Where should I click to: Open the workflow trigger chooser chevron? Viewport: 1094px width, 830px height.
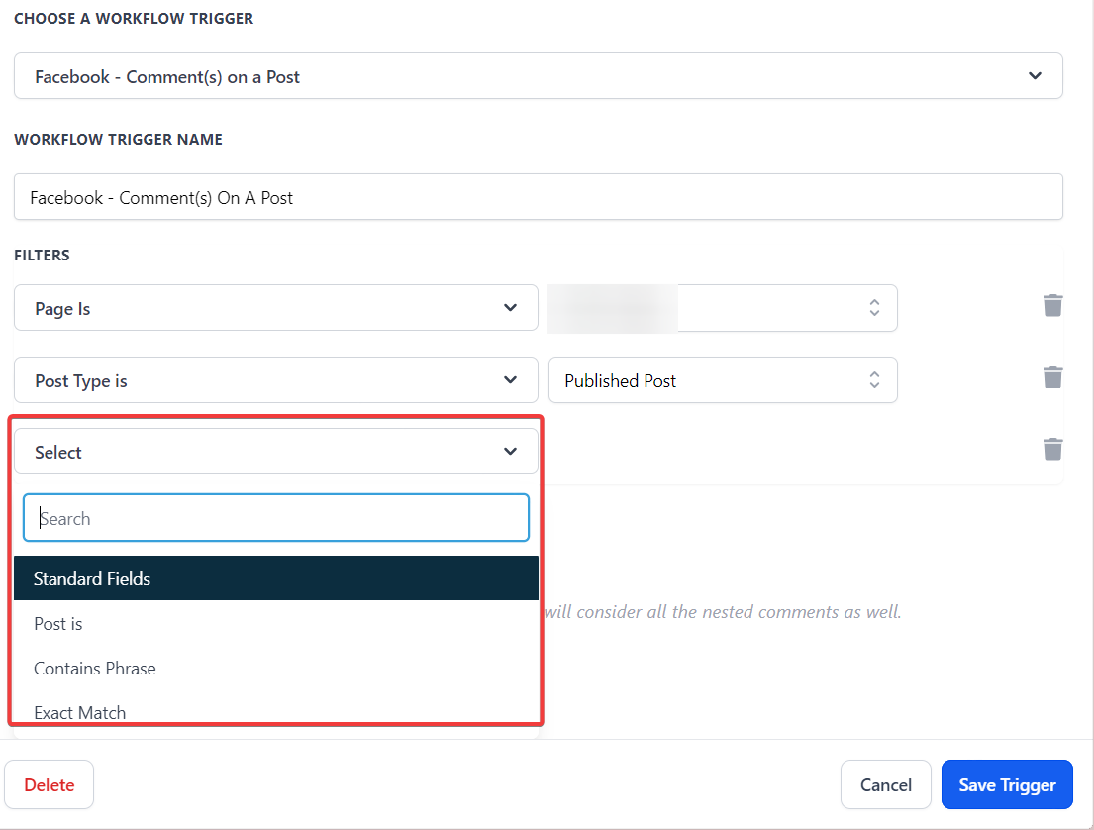1035,76
